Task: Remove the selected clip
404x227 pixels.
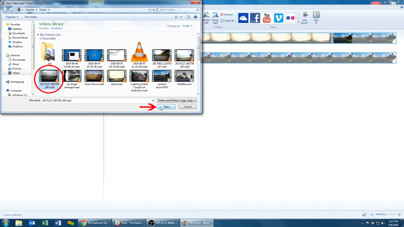Action: point(227,15)
